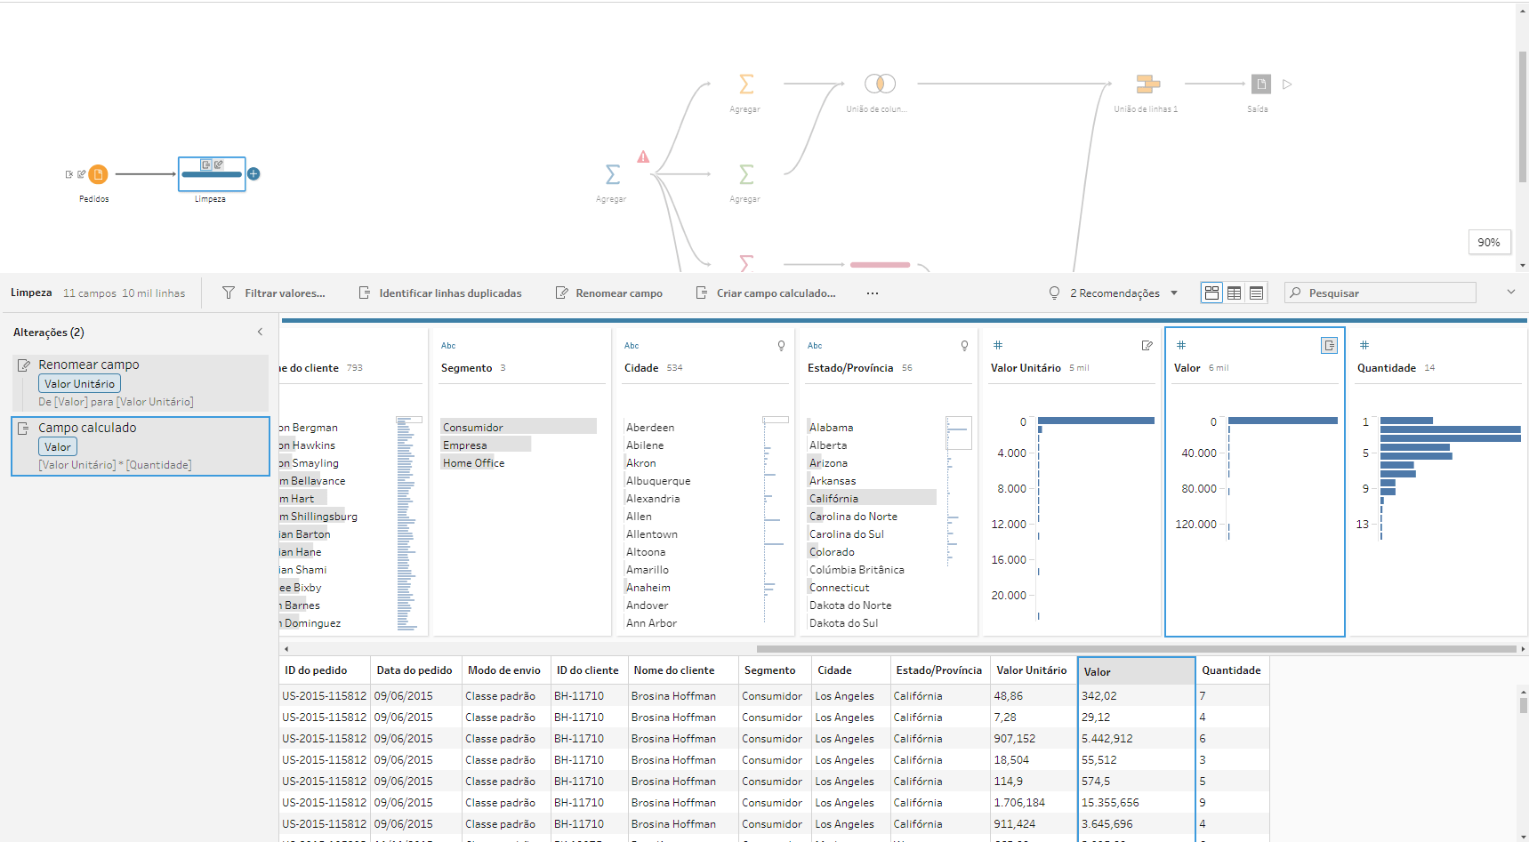Click Criar campo calculado button
Viewport: 1529px width, 842px height.
766,293
